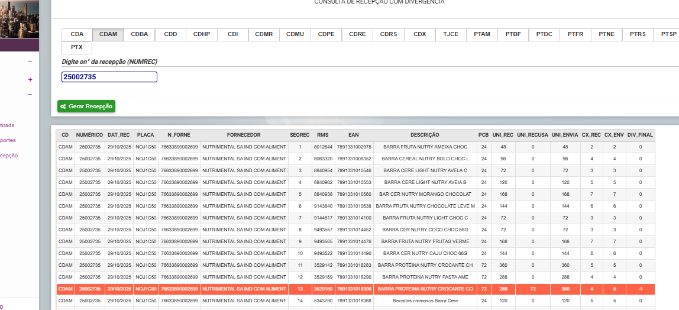Select the TJCE tab

point(451,34)
